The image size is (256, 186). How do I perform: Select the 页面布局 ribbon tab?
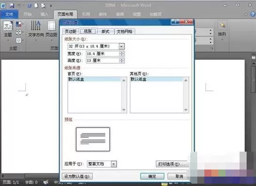(65, 14)
